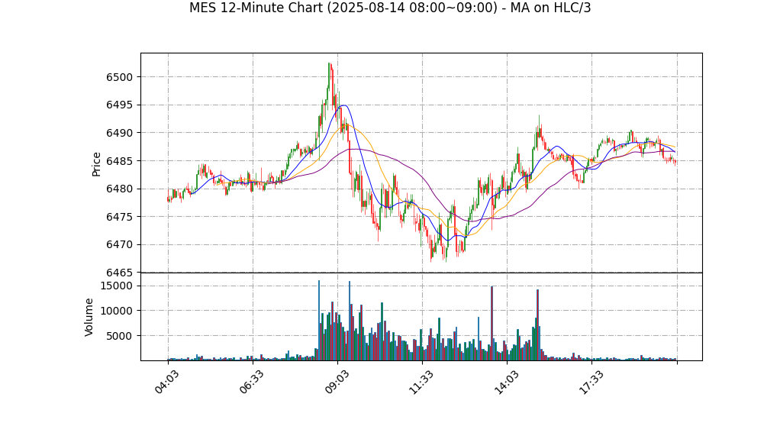Click the 6470 price tick label

119,245
